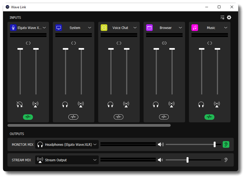Click the Browser window channel icon

[149, 28]
